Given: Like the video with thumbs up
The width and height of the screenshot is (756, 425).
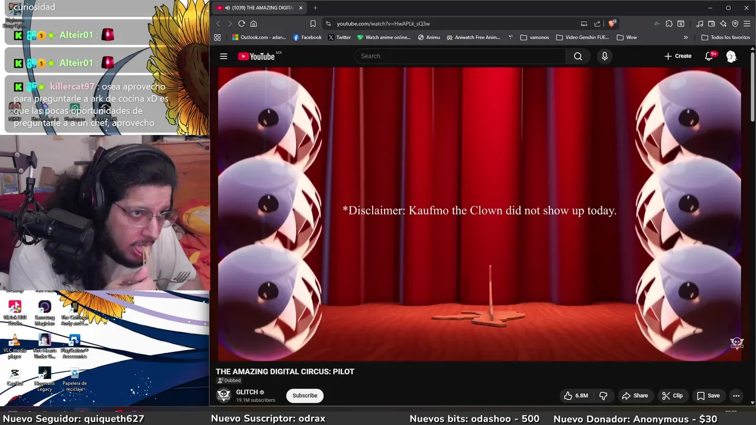Looking at the screenshot, I should pos(575,395).
